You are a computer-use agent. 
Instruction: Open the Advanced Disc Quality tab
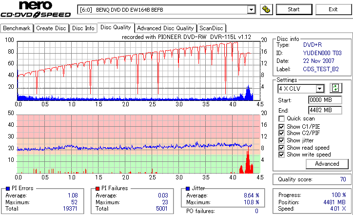(x=165, y=28)
